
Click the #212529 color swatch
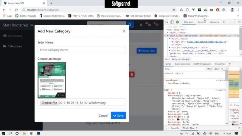click(x=178, y=119)
